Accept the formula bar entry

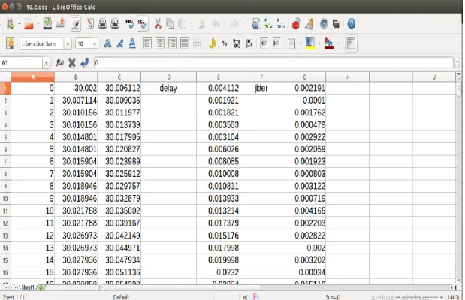click(x=85, y=62)
